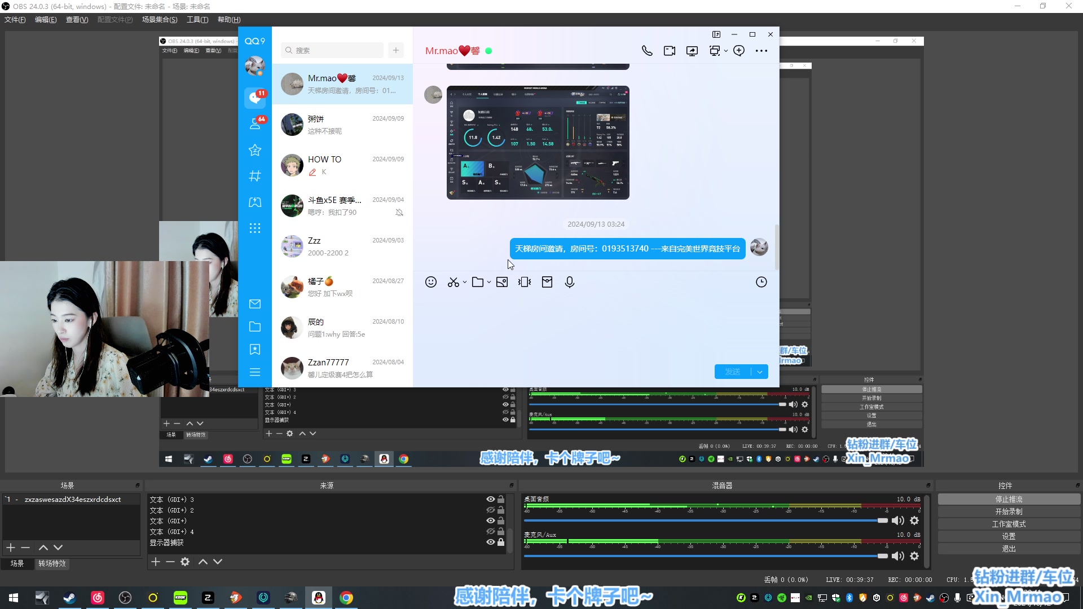This screenshot has width=1083, height=609.
Task: Open the game stats image thumbnail in chat
Action: click(538, 143)
